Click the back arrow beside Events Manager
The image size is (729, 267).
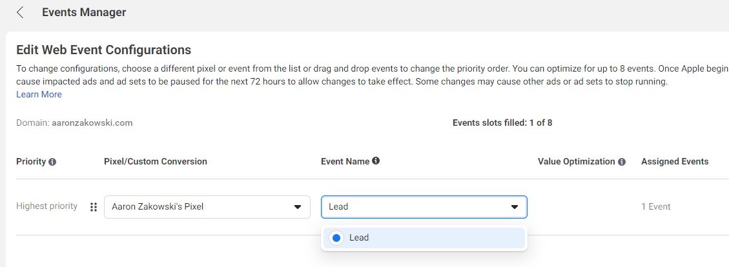tap(20, 12)
